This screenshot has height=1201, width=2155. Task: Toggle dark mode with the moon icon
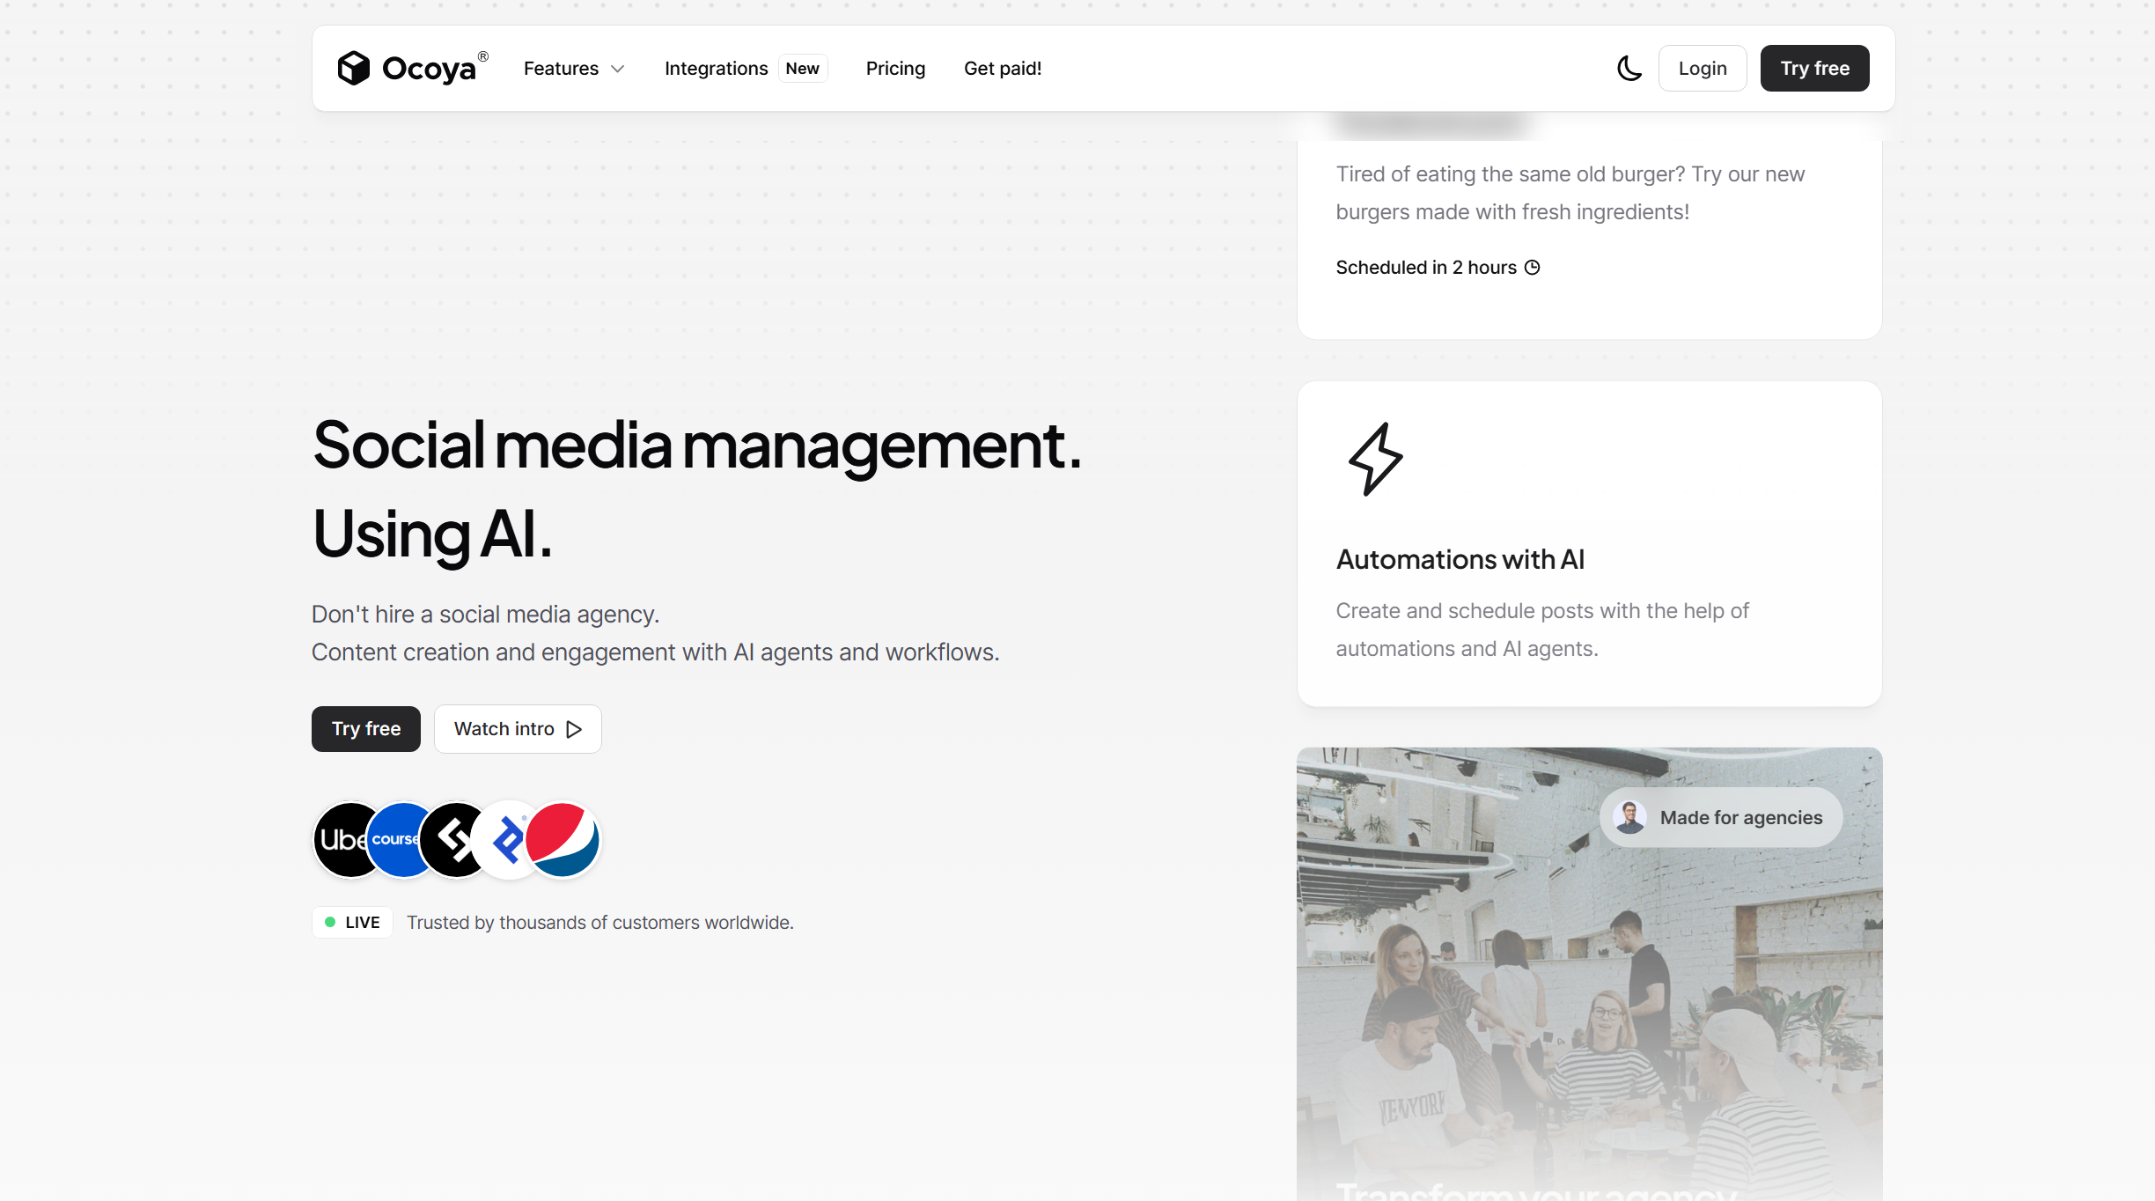pyautogui.click(x=1629, y=68)
